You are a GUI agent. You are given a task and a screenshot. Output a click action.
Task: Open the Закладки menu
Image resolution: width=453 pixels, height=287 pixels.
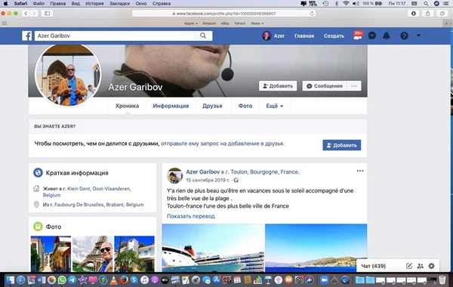coord(119,4)
